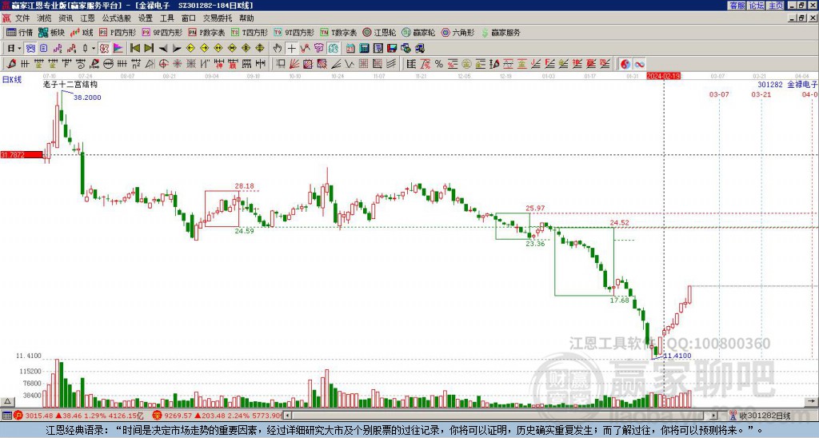Open the P四方形 tool
The width and height of the screenshot is (819, 438).
pos(118,33)
